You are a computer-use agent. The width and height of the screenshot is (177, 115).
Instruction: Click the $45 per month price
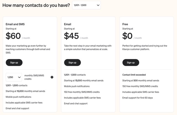click(x=71, y=36)
